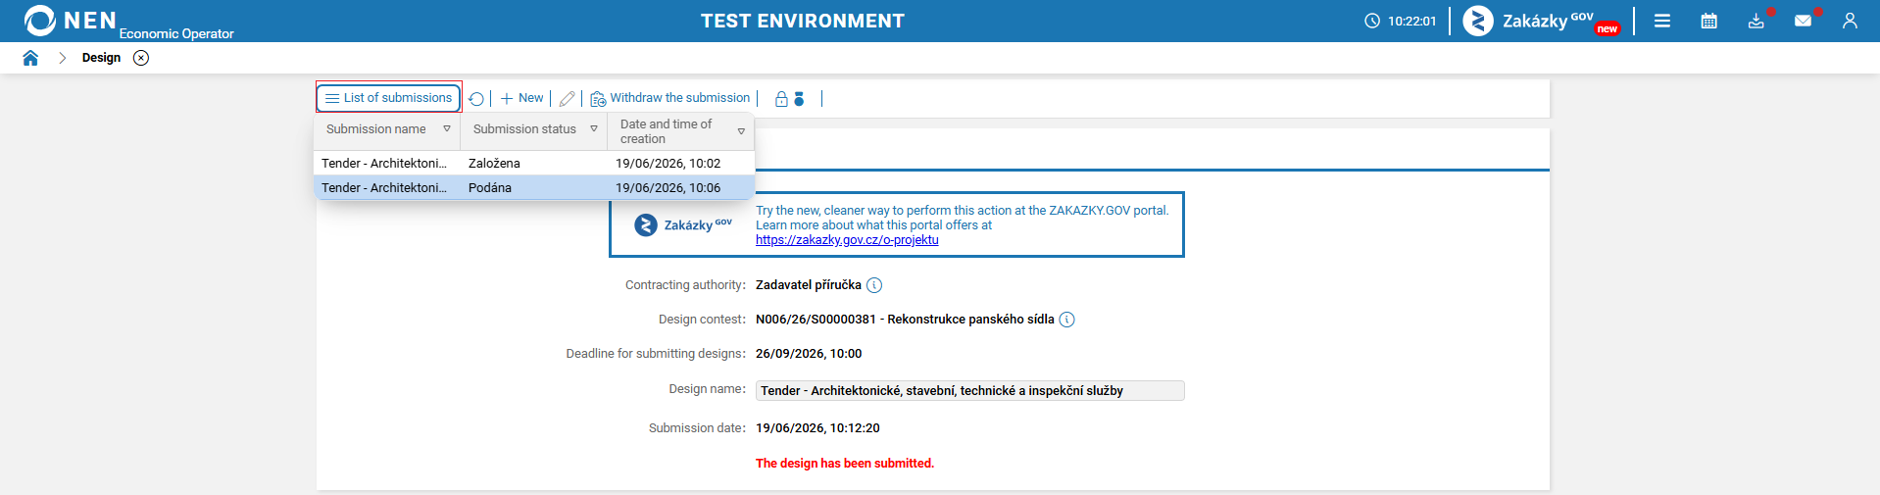Create a New submission
1880x495 pixels.
[521, 98]
